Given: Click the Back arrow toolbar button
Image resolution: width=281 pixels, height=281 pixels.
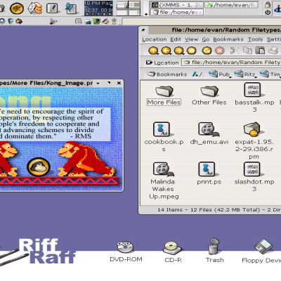Looking at the screenshot, I should click(166, 51).
